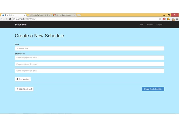Switch to Enter a Submission tab

tap(64, 15)
